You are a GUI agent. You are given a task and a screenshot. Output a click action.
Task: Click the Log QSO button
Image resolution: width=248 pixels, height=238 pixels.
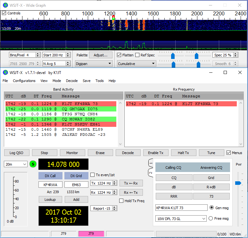(x=17, y=153)
